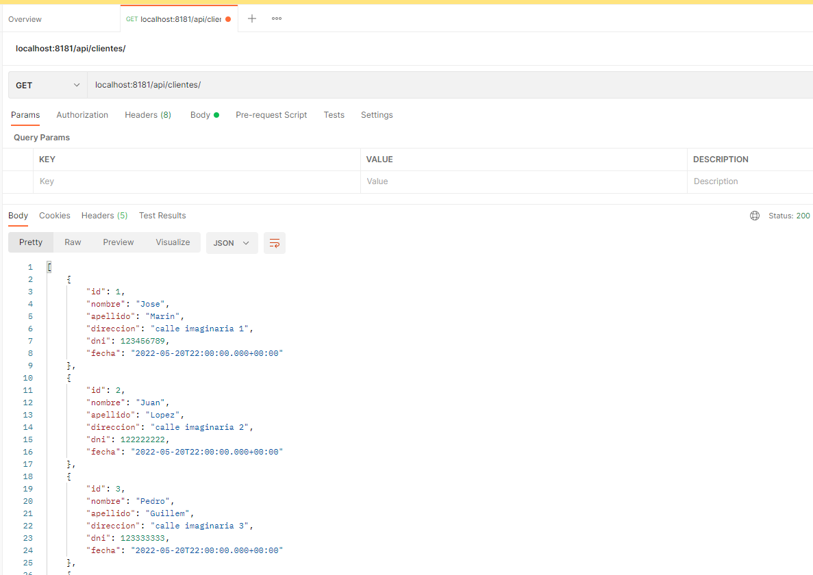Image resolution: width=813 pixels, height=575 pixels.
Task: Click the wrap lines icon beside JSON dropdown
Action: click(274, 243)
